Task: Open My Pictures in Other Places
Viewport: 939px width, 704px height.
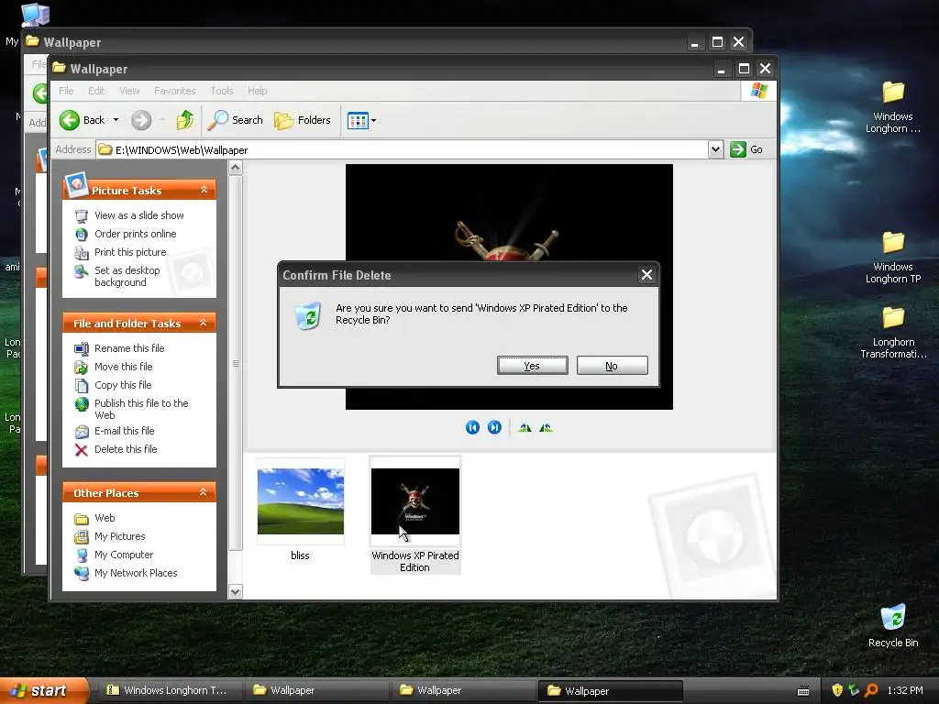Action: [x=120, y=536]
